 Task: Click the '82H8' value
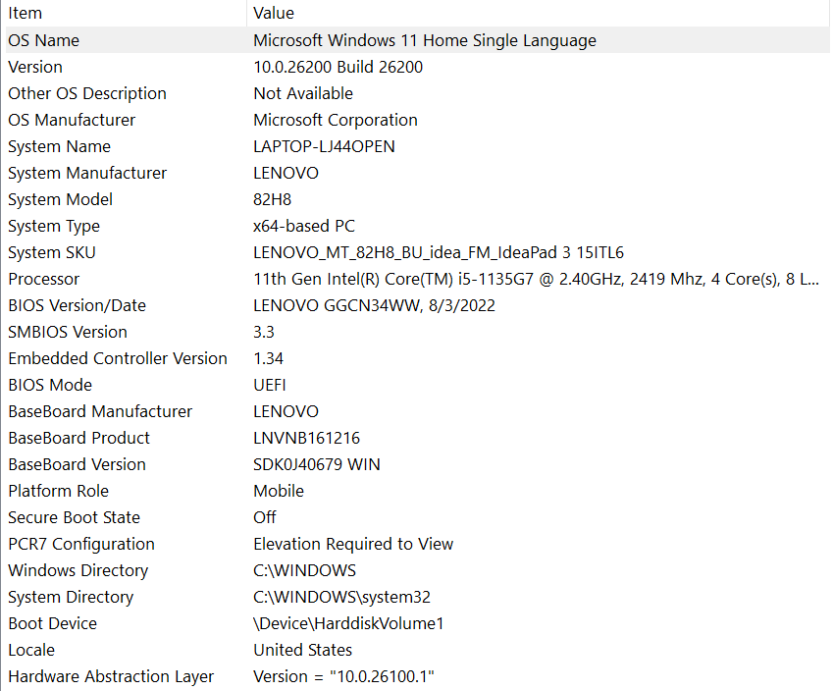[272, 200]
